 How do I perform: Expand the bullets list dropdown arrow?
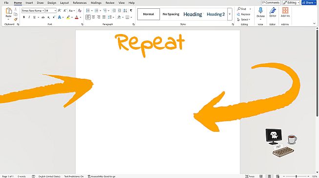92,11
